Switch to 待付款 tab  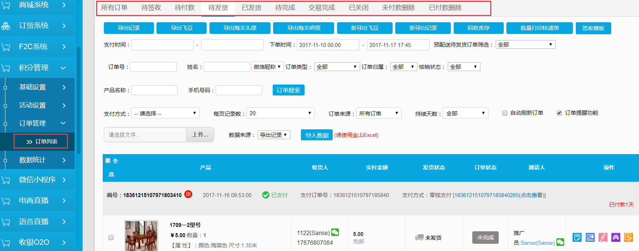[x=185, y=8]
